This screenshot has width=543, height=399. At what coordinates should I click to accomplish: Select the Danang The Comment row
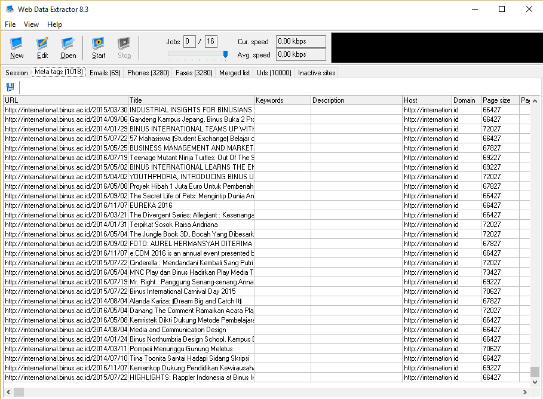[x=266, y=311]
